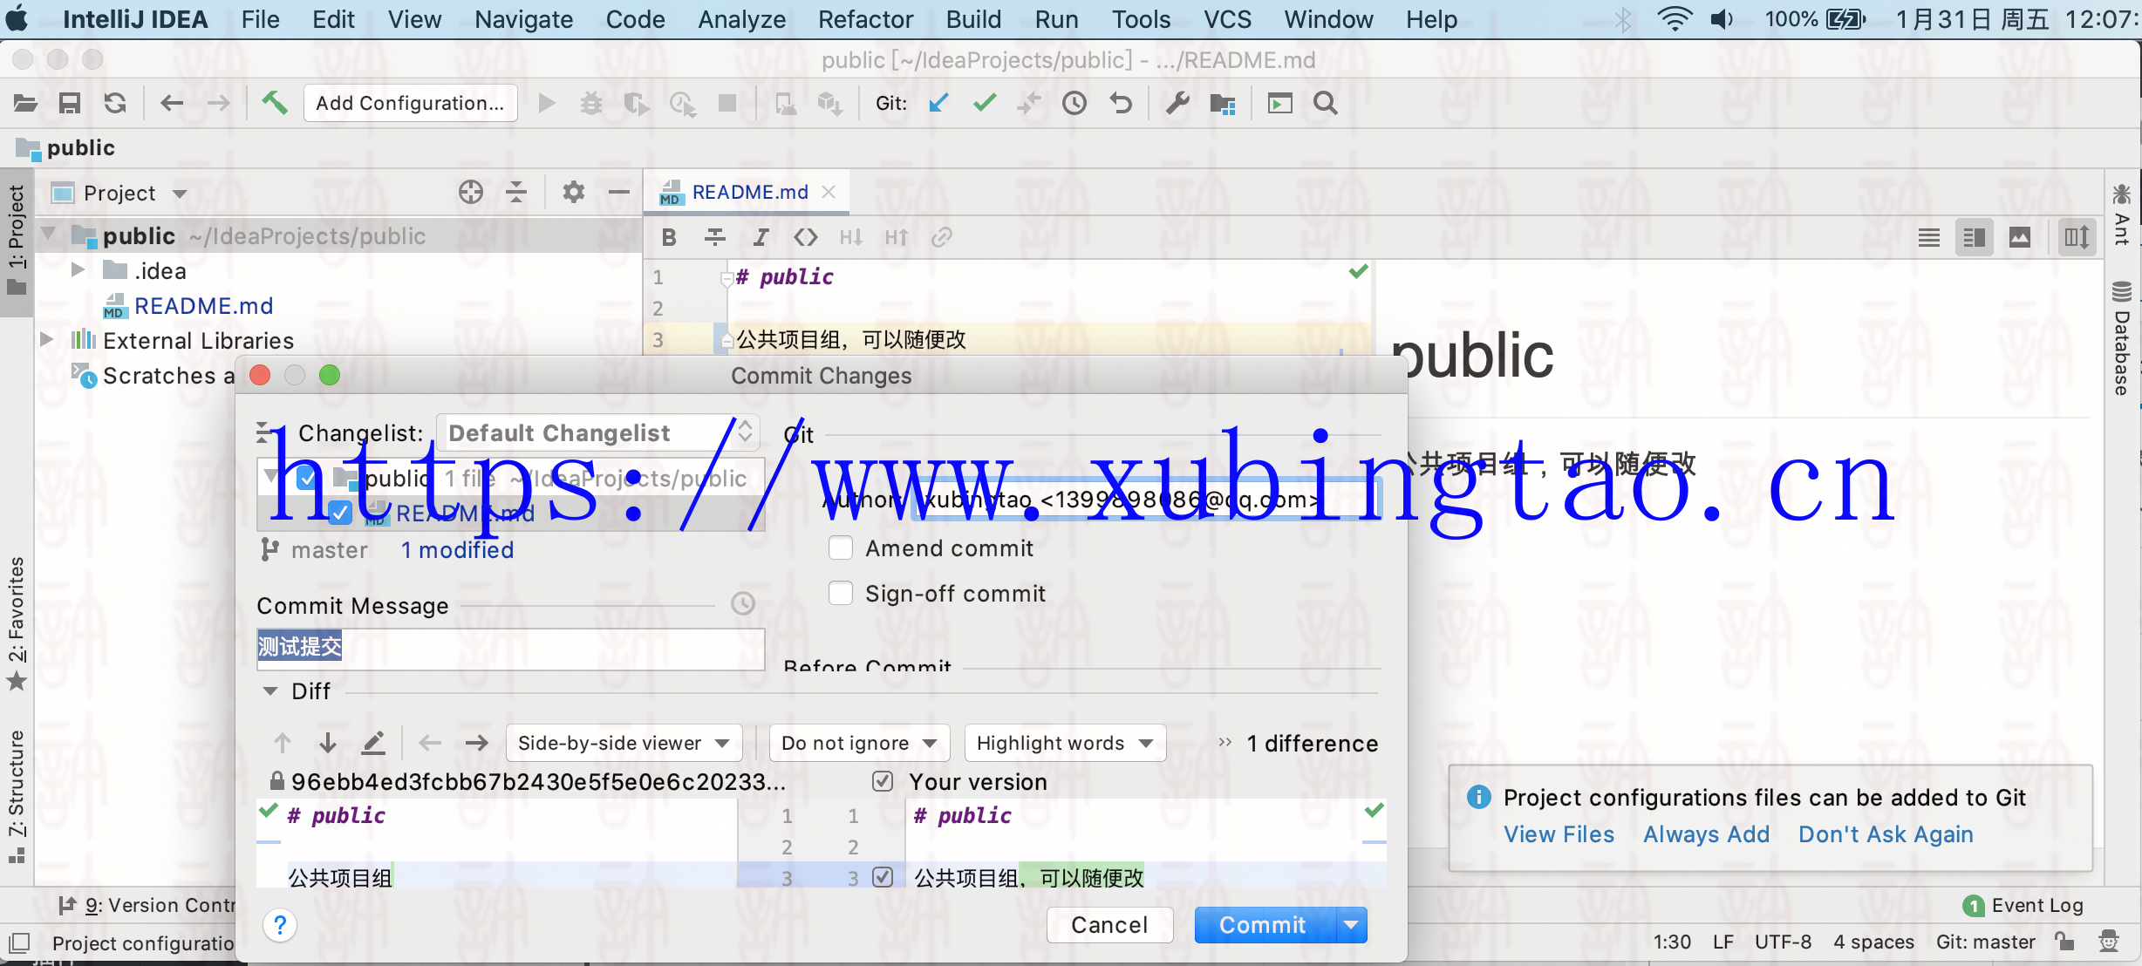This screenshot has height=966, width=2142.
Task: Click the Git Commit checkmark icon
Action: point(985,104)
